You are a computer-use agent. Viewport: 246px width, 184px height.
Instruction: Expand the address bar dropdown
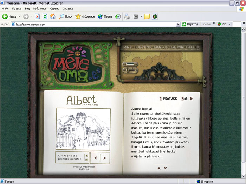(x=178, y=24)
